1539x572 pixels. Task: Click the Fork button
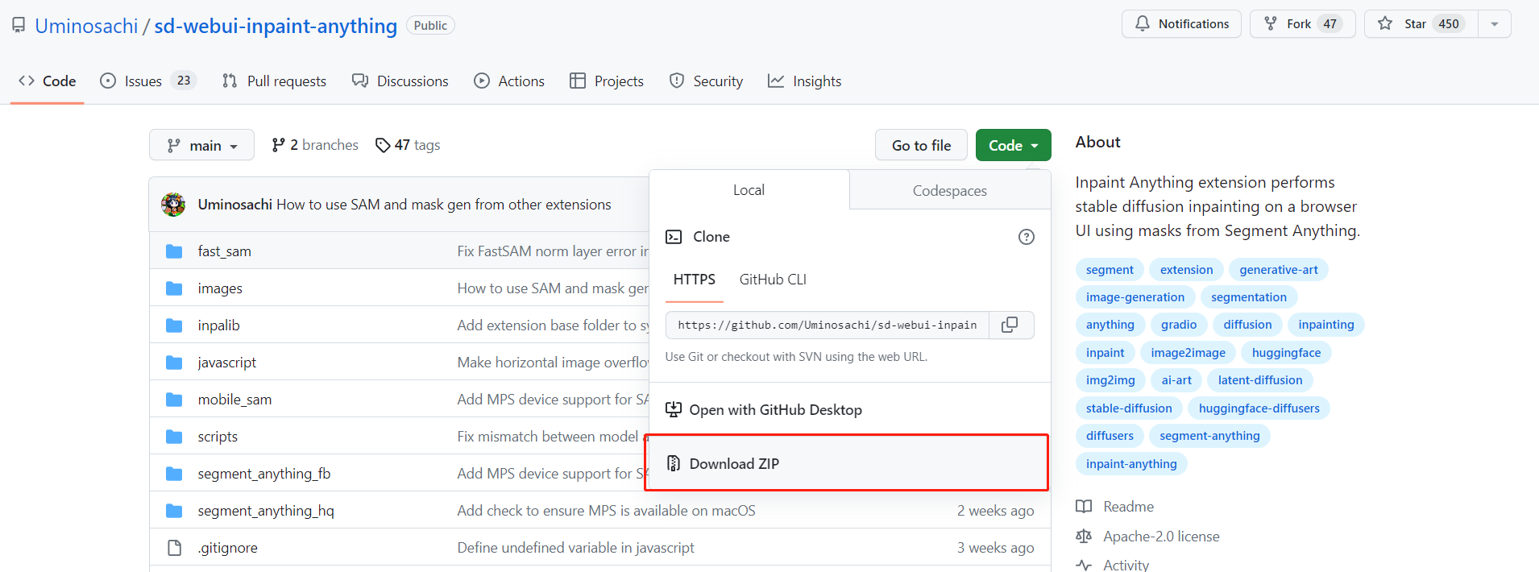(x=1303, y=24)
